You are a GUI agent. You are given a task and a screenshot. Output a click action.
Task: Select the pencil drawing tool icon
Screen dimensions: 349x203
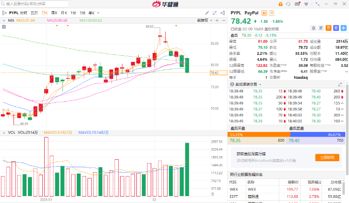[x=207, y=13]
